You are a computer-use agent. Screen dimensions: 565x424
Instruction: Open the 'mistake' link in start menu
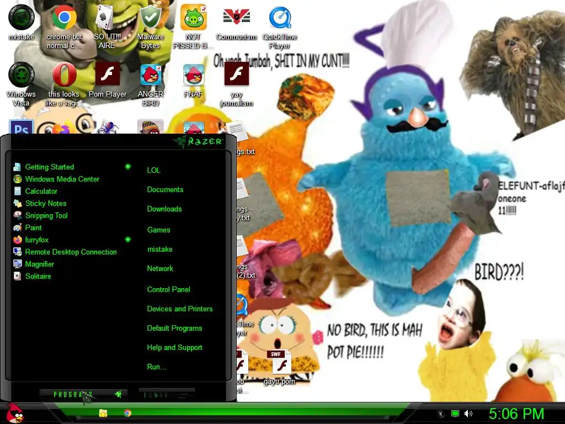pyautogui.click(x=159, y=249)
